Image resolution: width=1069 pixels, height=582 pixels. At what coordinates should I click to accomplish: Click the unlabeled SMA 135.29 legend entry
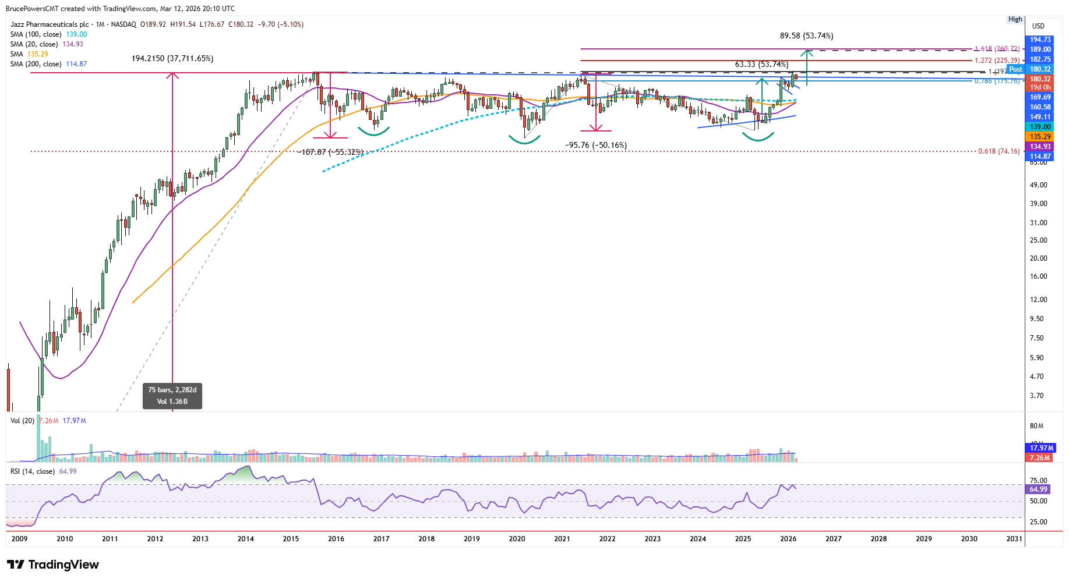coord(29,54)
